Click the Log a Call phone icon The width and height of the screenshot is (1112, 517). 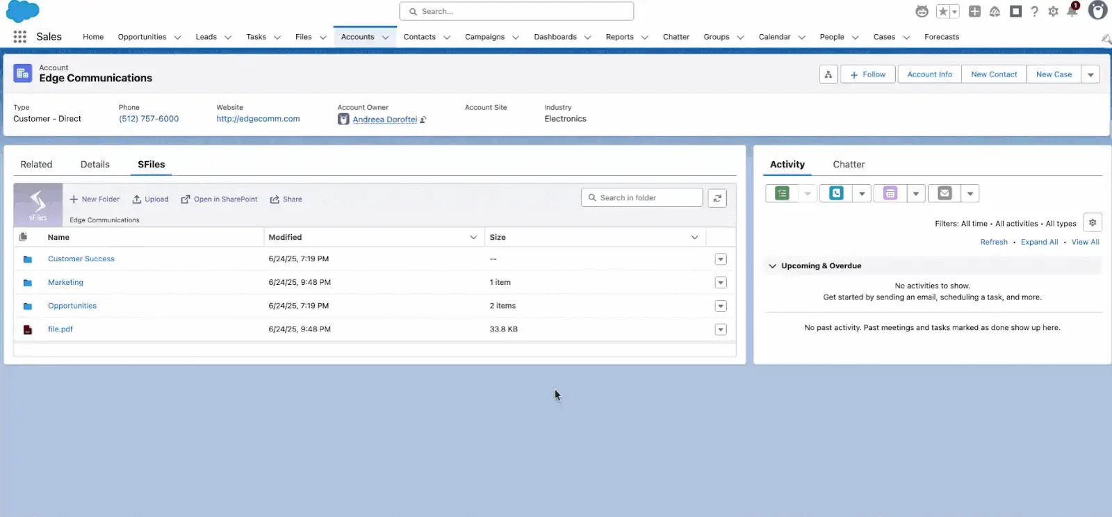836,193
